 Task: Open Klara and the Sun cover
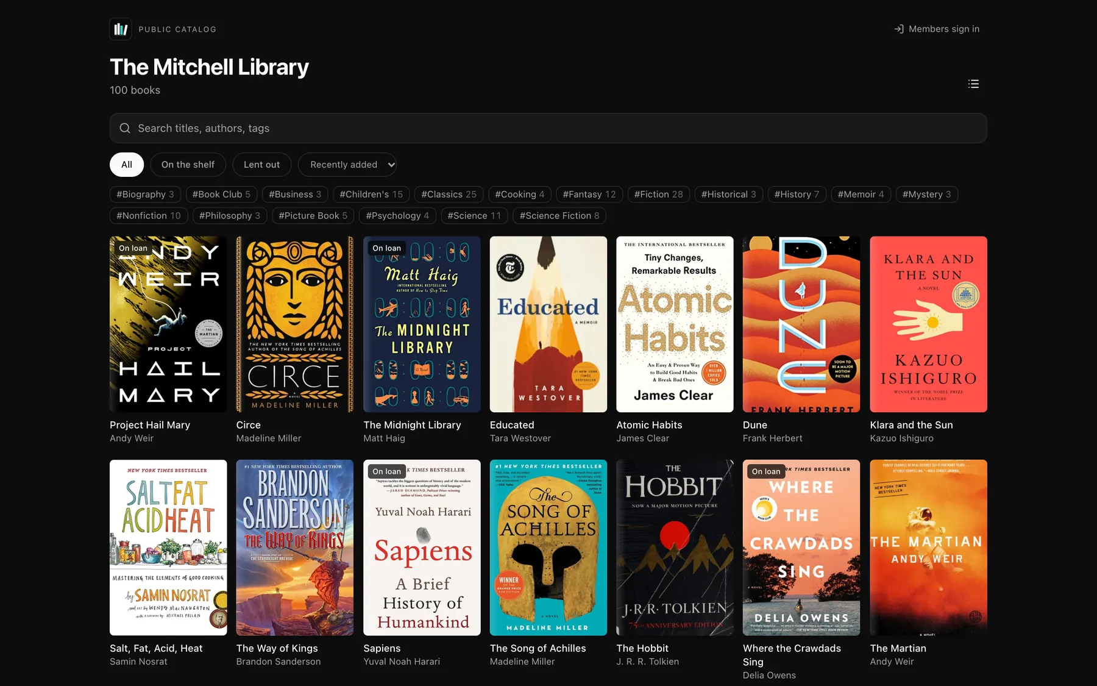(x=929, y=324)
